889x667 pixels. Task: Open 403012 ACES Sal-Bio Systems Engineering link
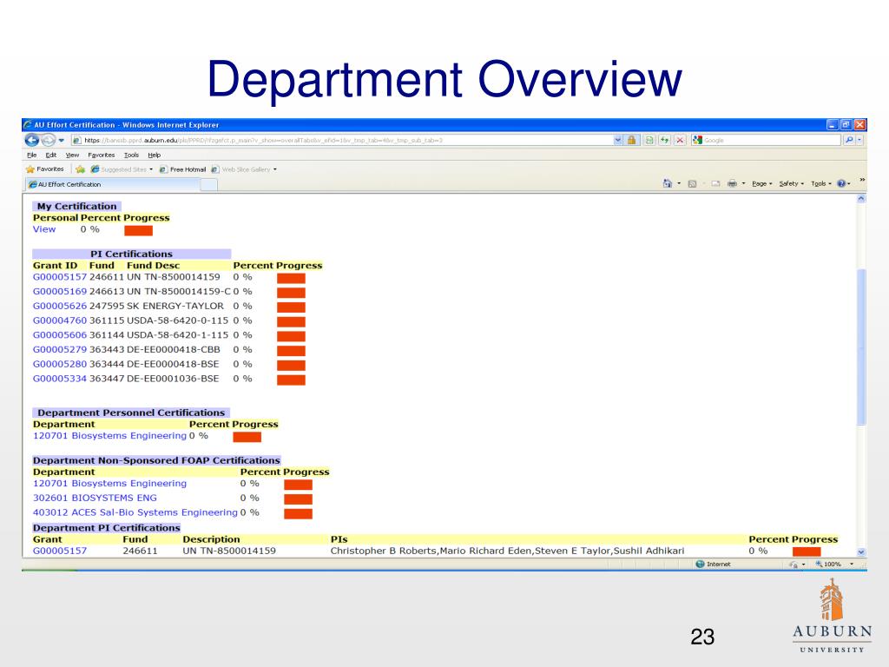coord(135,512)
